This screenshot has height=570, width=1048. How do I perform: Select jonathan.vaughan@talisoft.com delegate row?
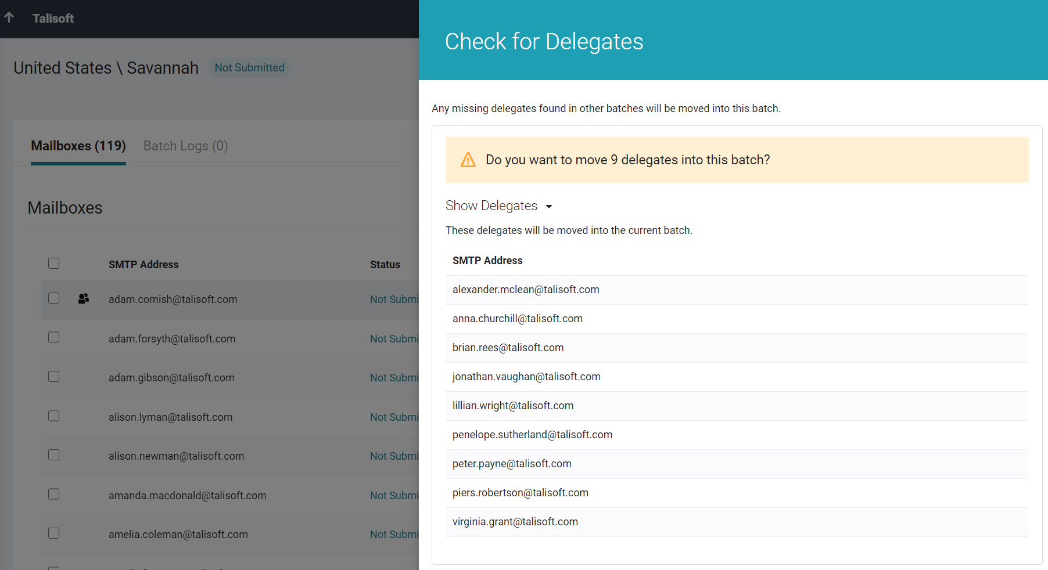click(737, 377)
